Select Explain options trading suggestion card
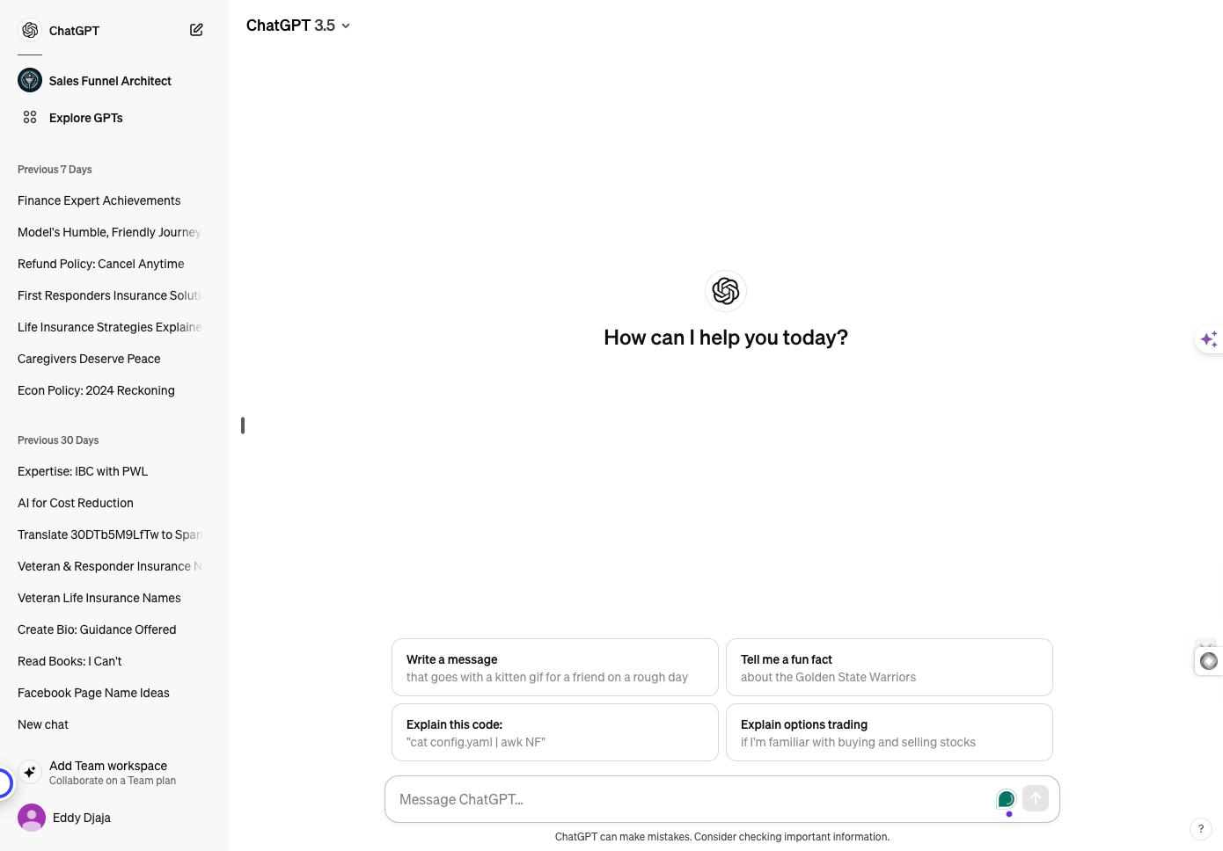This screenshot has width=1223, height=851. 890,732
